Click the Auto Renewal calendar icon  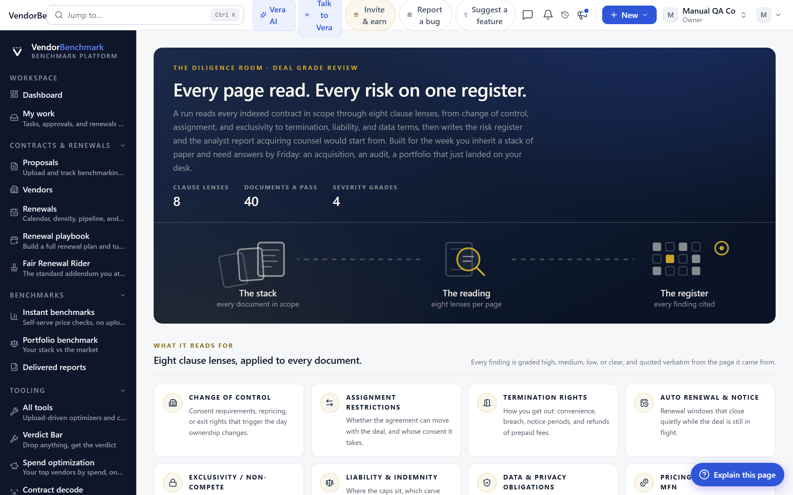click(644, 403)
